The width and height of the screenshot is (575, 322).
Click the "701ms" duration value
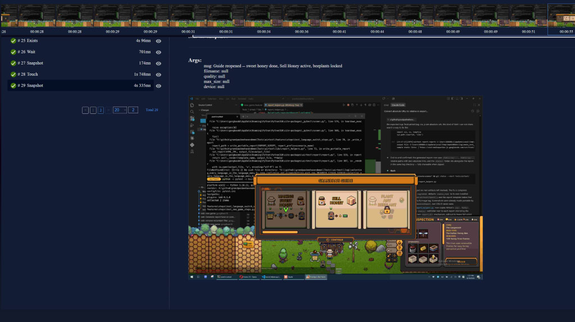(145, 52)
